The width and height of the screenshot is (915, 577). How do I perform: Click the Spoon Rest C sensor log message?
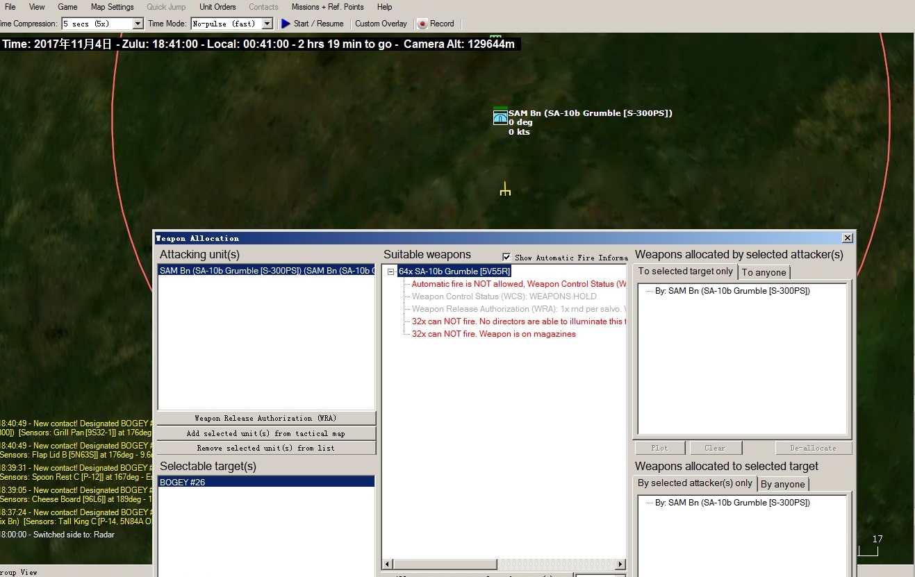click(76, 473)
